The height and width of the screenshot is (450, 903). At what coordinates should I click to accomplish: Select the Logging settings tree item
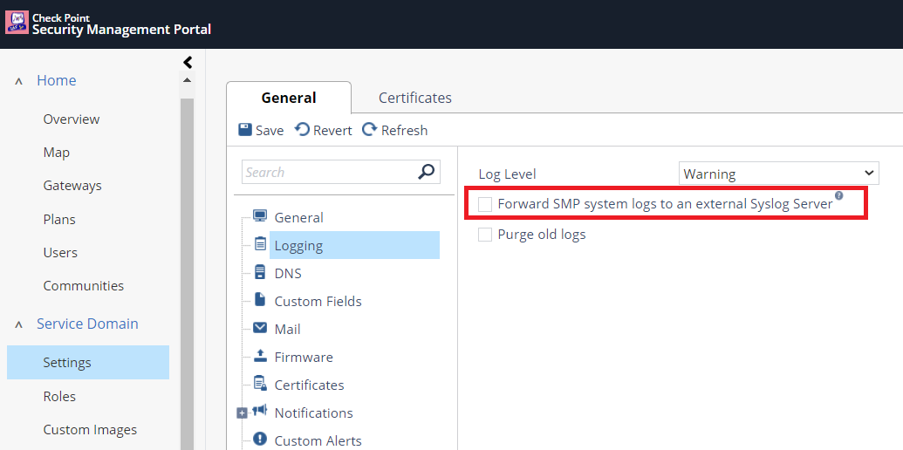pos(355,245)
